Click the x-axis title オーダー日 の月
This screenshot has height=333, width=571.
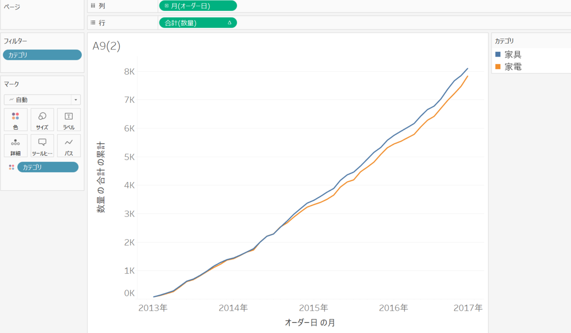click(310, 323)
